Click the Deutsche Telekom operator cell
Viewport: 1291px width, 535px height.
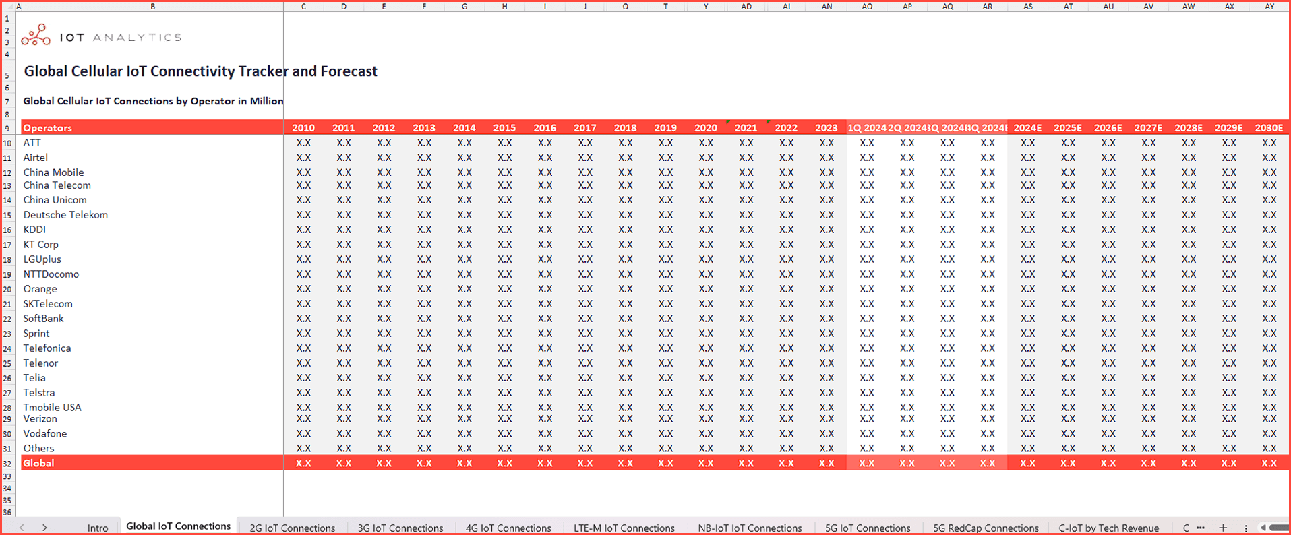[152, 215]
